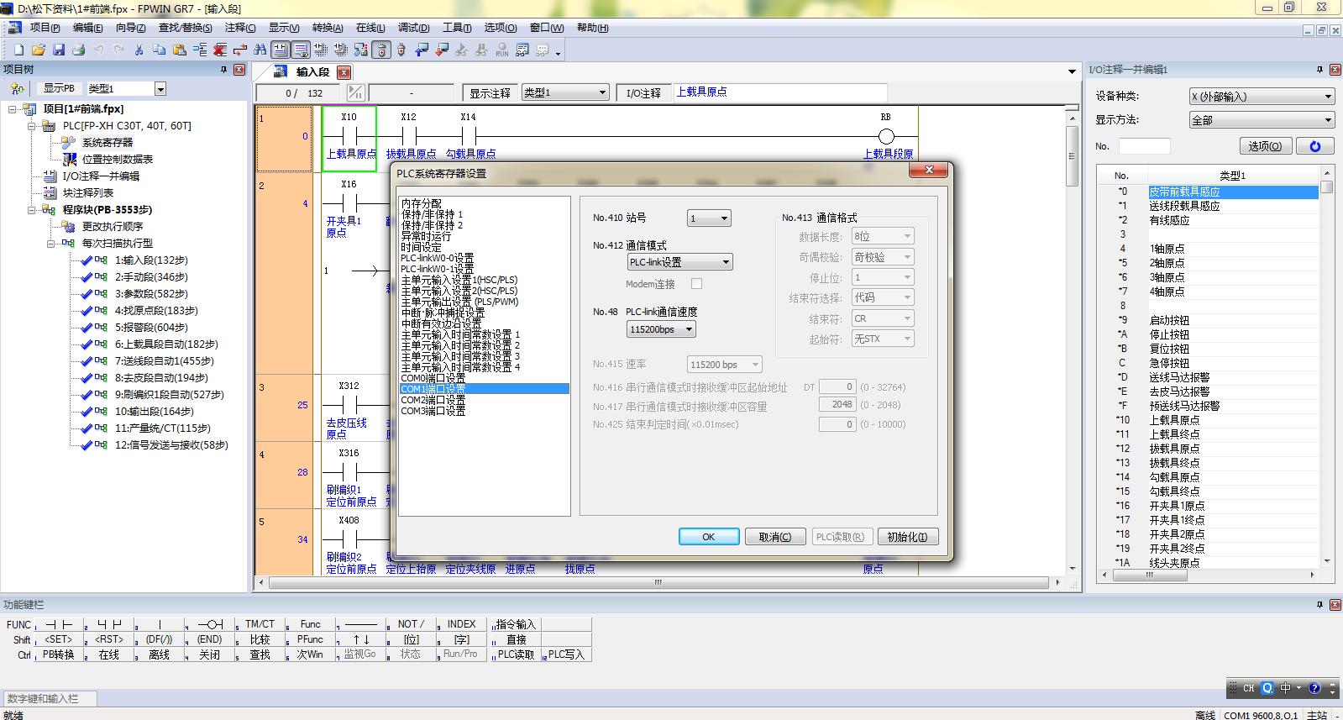Toggle the Modem连接 checkbox

pos(696,284)
